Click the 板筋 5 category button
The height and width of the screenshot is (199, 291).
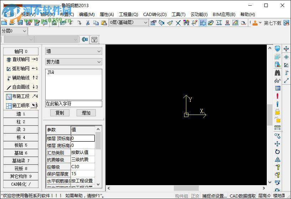[x=21, y=145]
